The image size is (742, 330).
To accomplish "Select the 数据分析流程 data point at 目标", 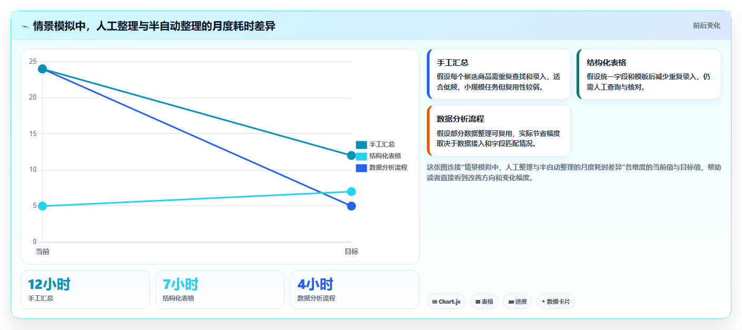I will click(x=352, y=206).
